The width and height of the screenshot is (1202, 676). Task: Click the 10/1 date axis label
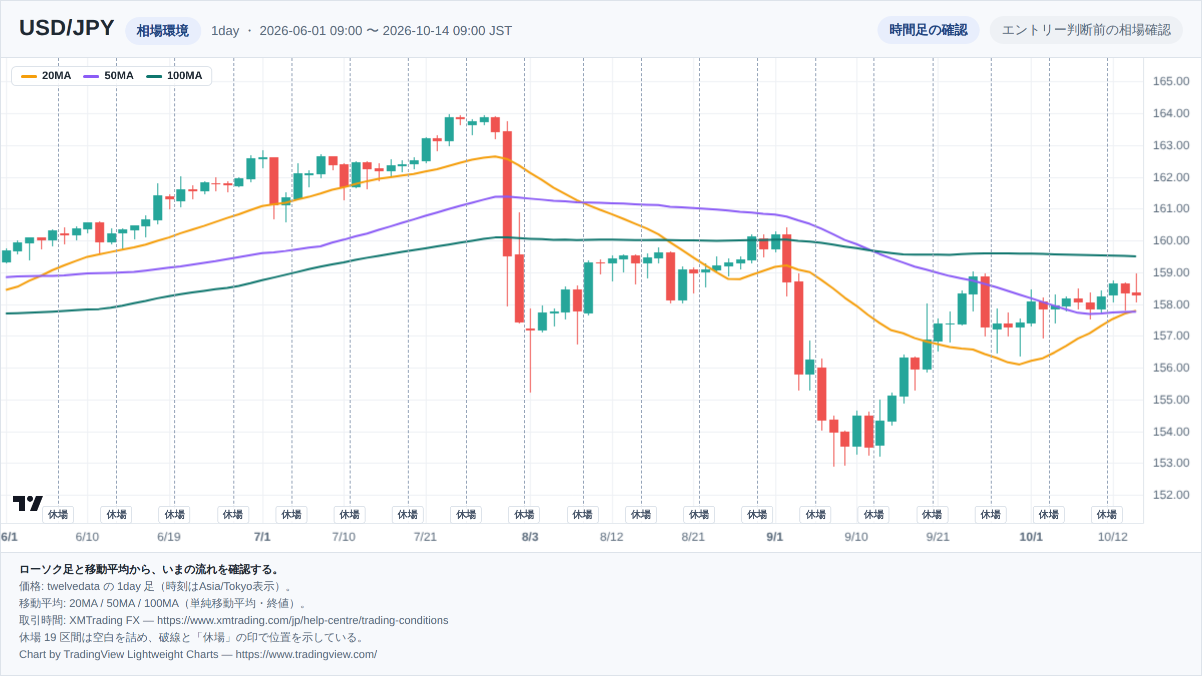pos(1031,537)
